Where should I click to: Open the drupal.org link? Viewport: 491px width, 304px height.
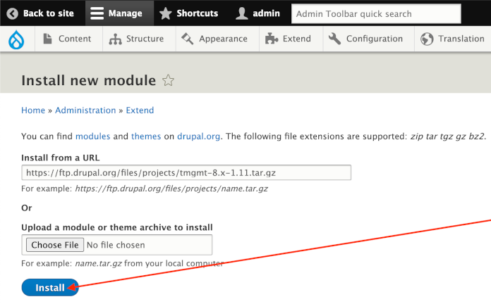pyautogui.click(x=198, y=137)
